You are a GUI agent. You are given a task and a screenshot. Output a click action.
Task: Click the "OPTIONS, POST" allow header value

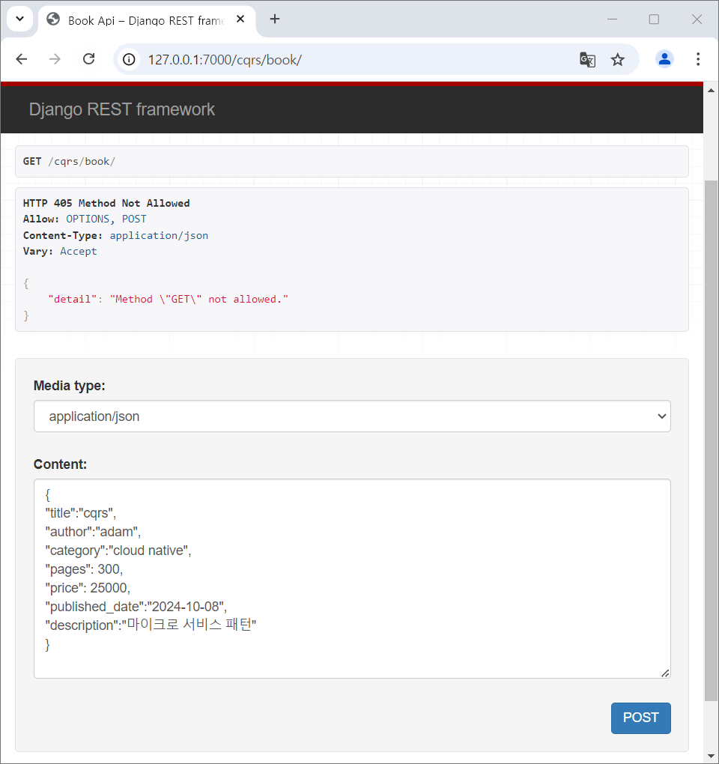point(106,219)
